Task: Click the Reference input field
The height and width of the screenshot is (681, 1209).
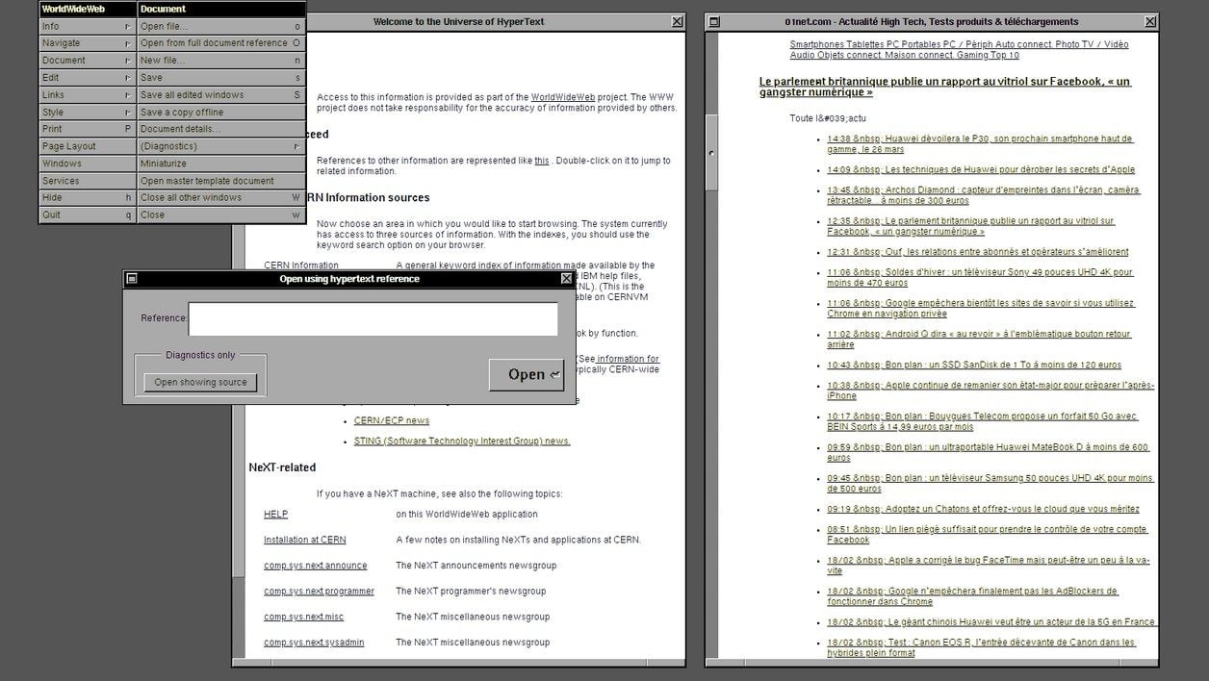Action: (373, 319)
